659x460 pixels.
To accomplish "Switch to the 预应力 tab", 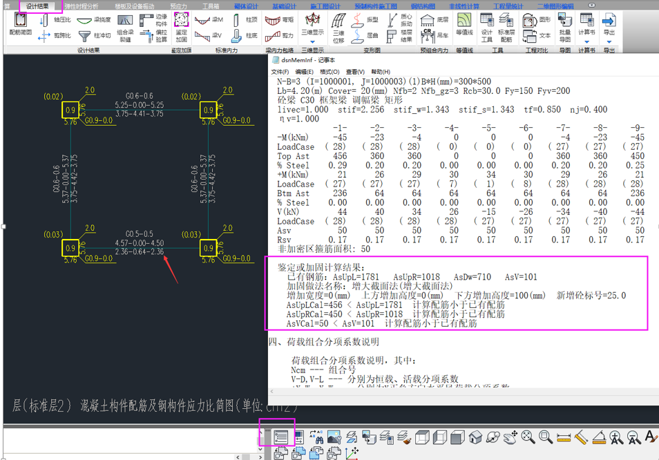I will click(x=179, y=6).
